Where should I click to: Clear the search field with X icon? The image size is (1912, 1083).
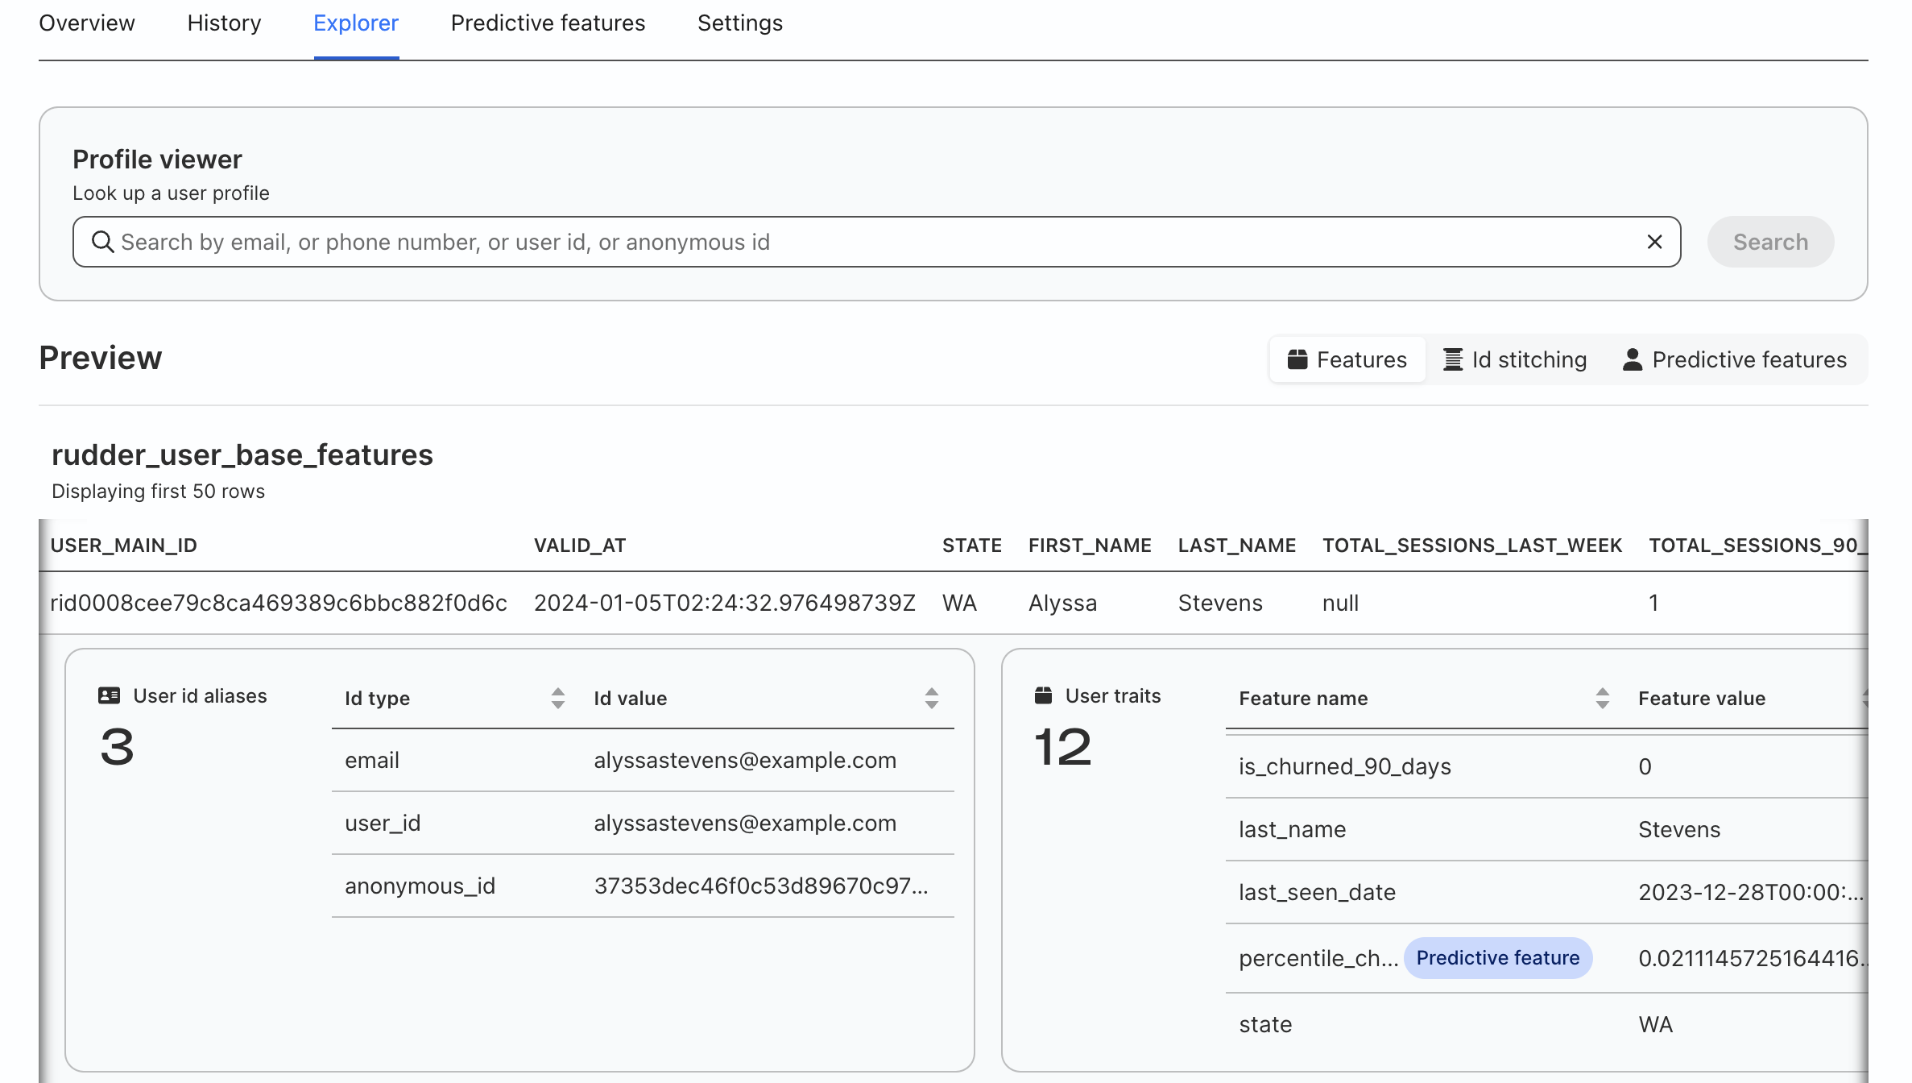[x=1654, y=242]
